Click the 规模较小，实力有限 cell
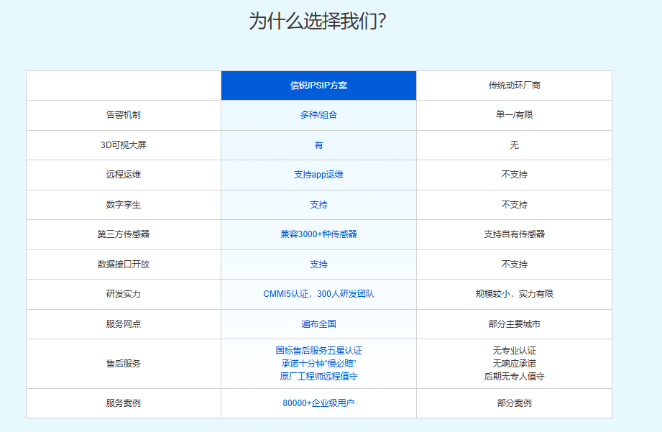The image size is (662, 432). click(514, 294)
